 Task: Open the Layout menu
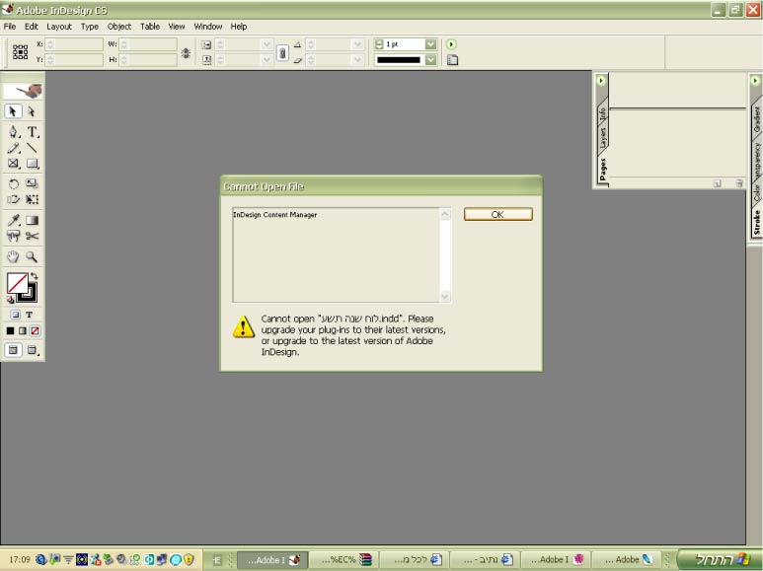click(59, 27)
